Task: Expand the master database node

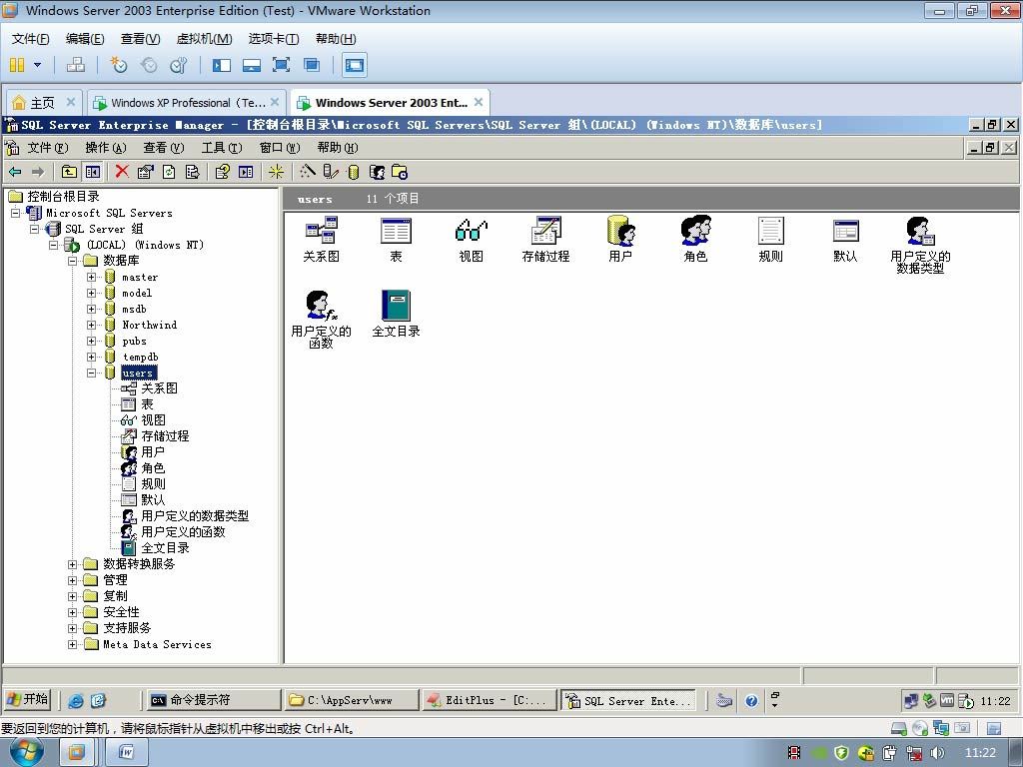Action: tap(91, 277)
